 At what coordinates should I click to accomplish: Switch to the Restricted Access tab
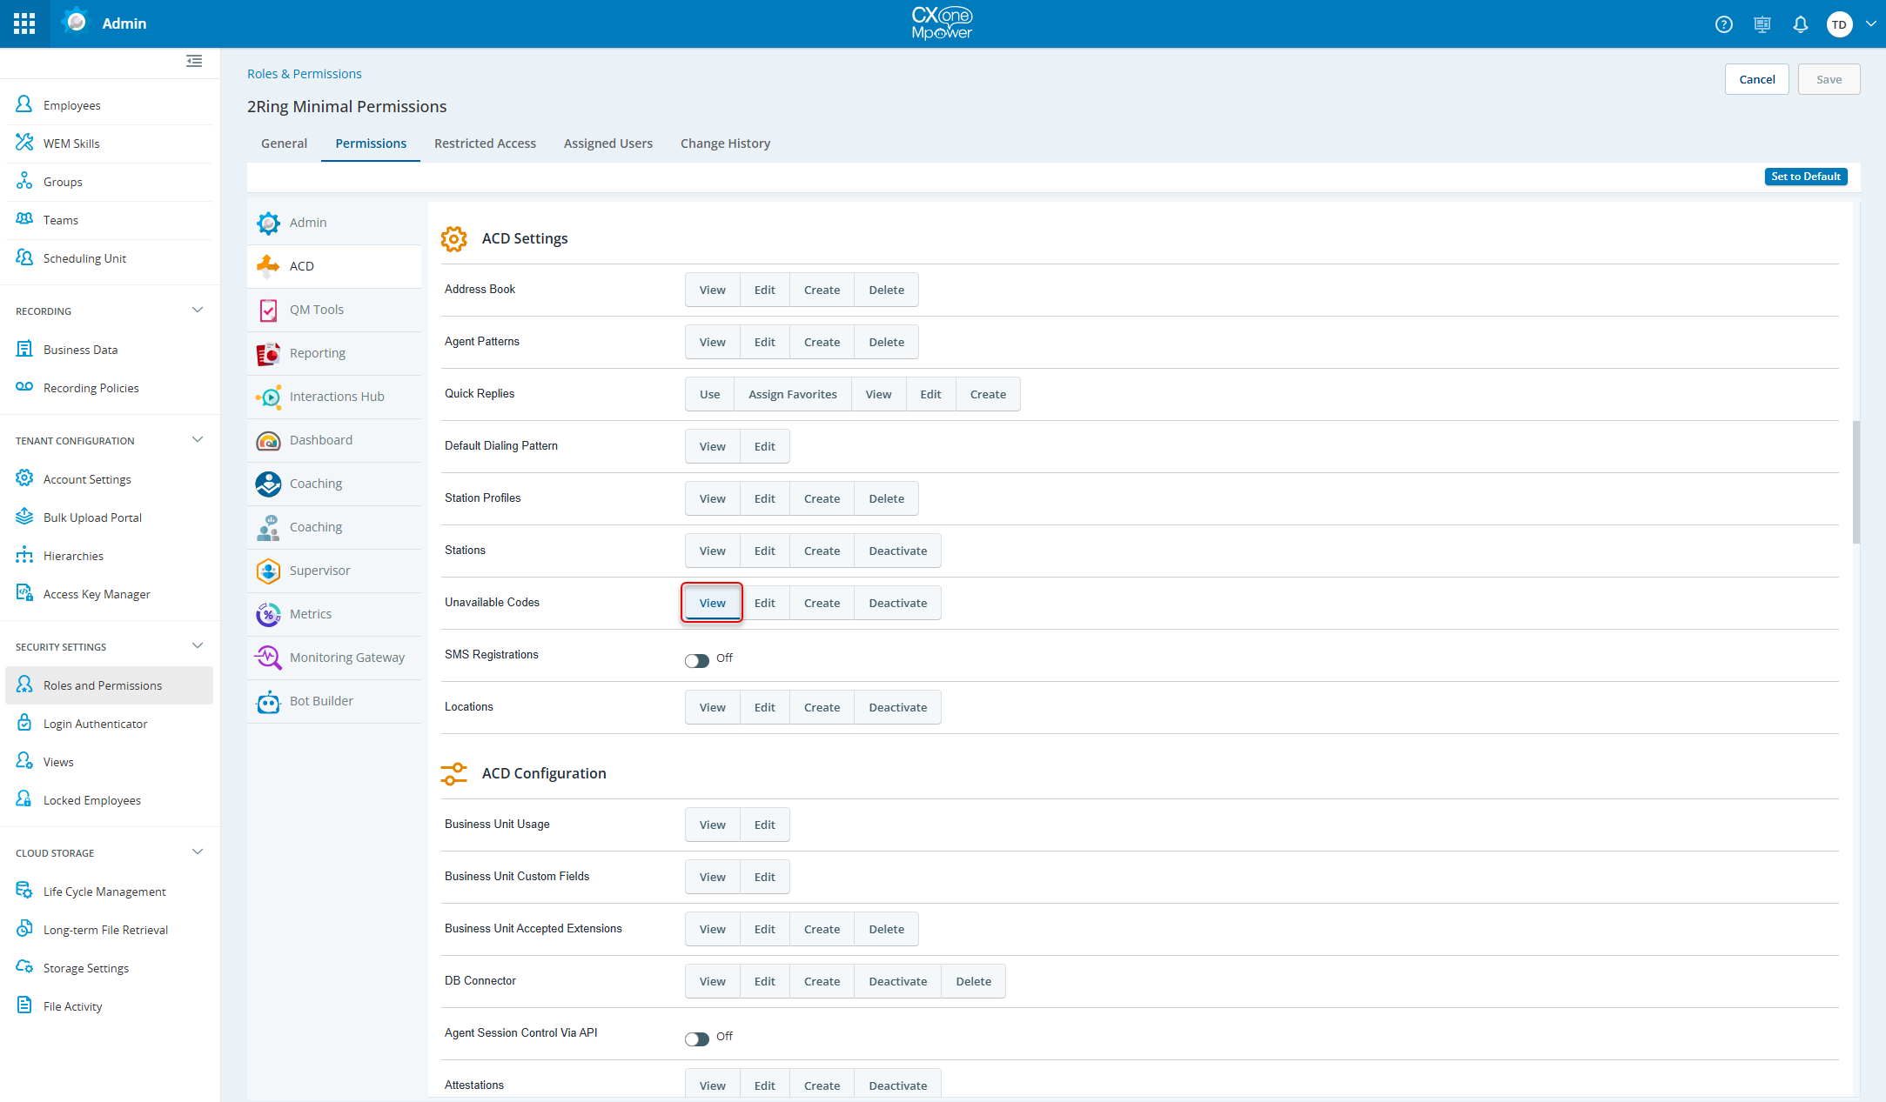(x=485, y=144)
